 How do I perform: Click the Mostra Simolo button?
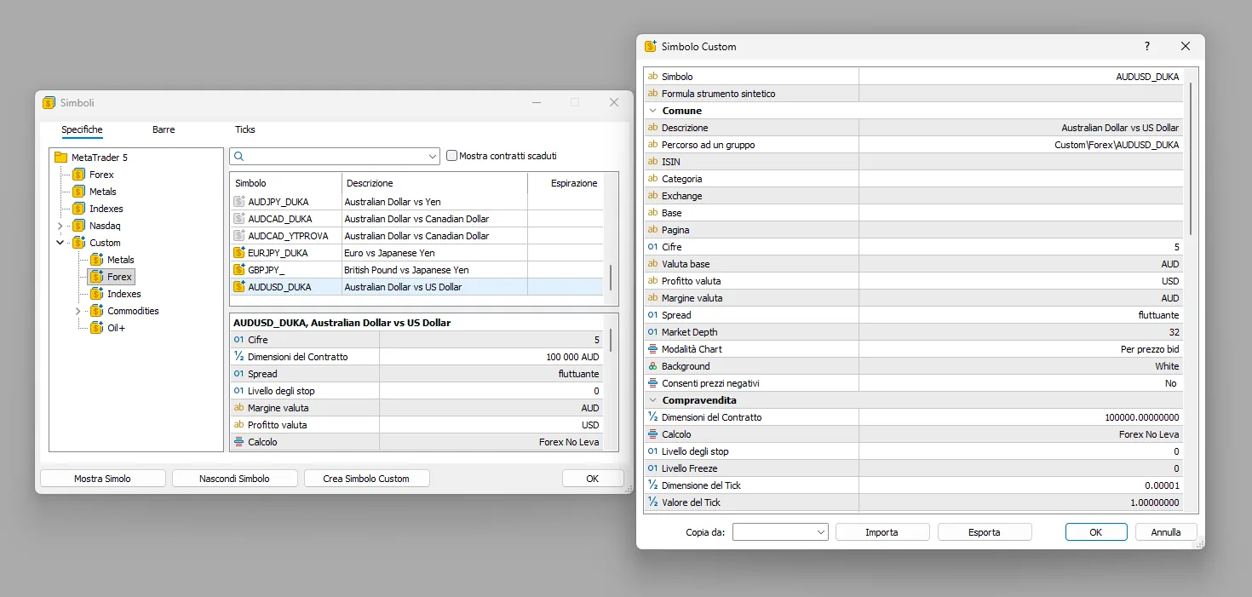click(x=102, y=479)
